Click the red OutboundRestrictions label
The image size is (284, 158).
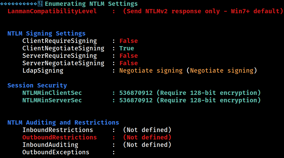pyautogui.click(x=60, y=137)
